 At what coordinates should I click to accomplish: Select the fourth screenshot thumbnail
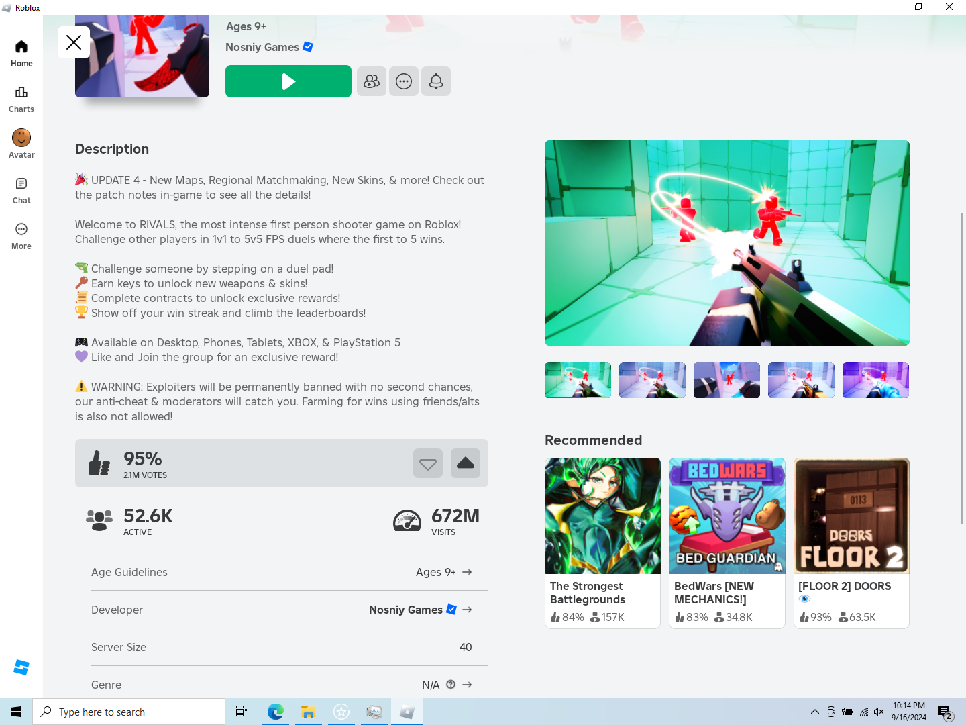[802, 380]
